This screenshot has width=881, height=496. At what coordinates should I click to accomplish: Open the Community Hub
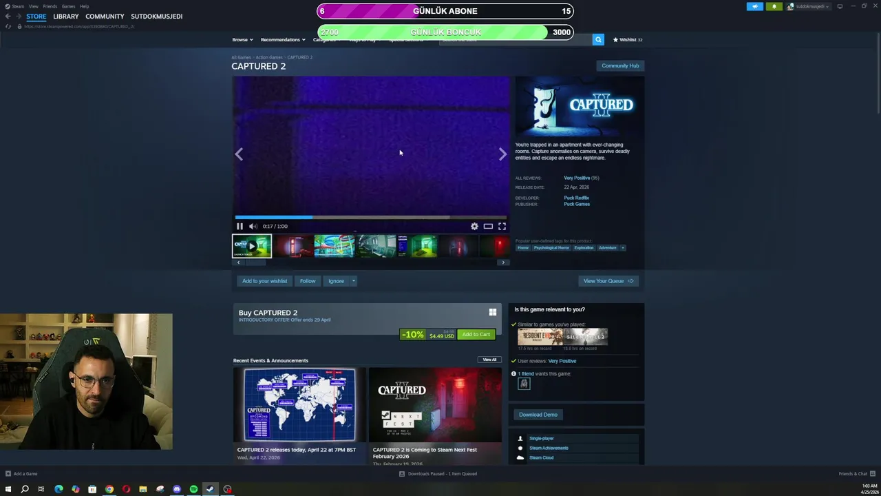620,65
